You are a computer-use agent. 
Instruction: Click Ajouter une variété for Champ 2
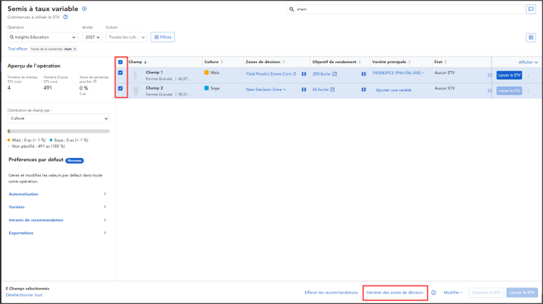(394, 90)
